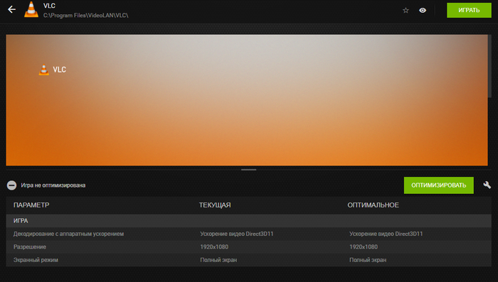Click the ТЕКУЩАЯ column header
This screenshot has width=498, height=282.
[215, 205]
